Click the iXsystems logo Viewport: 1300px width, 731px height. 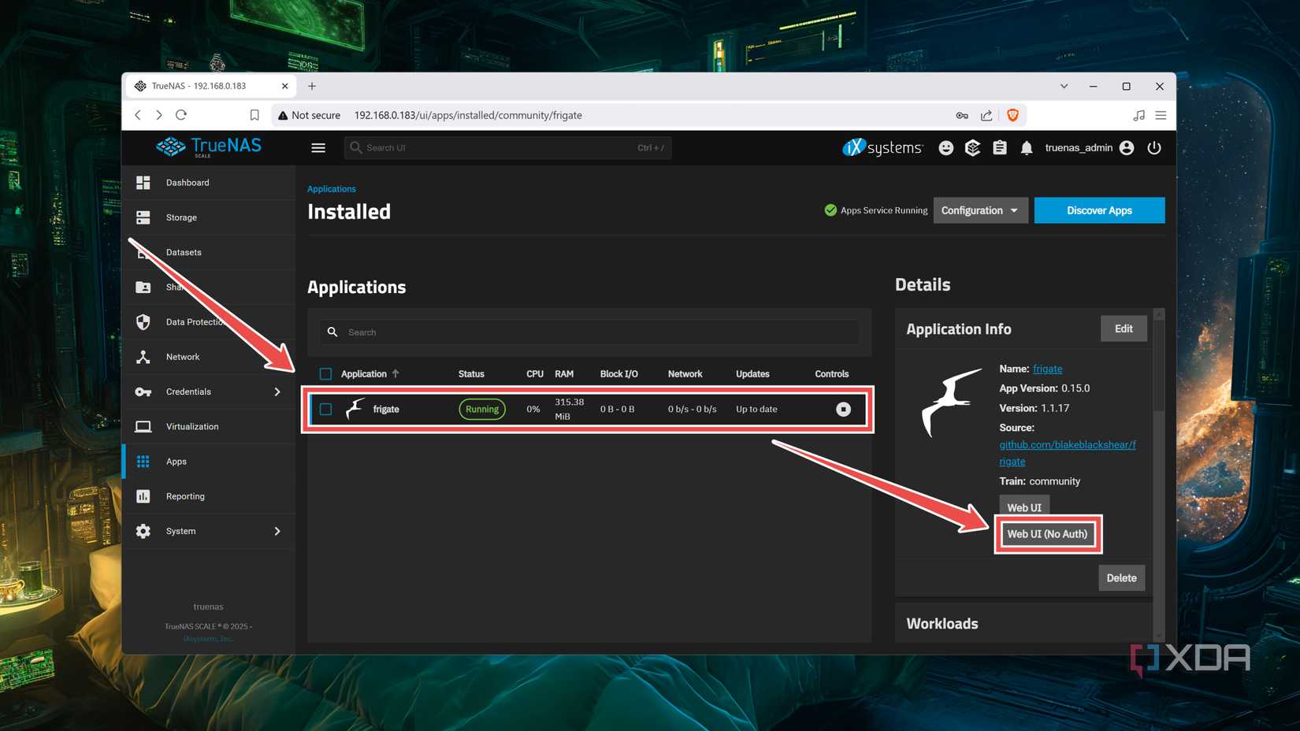[x=882, y=148]
